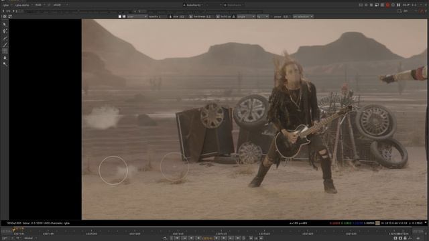Click the first icon in bottom-right cluster

coord(395,238)
